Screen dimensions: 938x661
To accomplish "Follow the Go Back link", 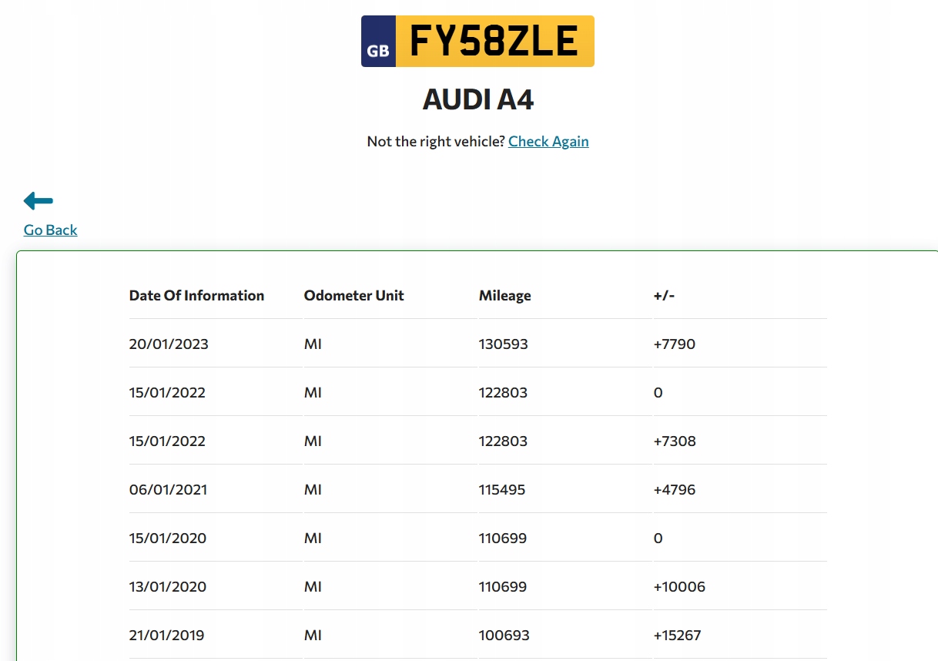I will coord(51,230).
